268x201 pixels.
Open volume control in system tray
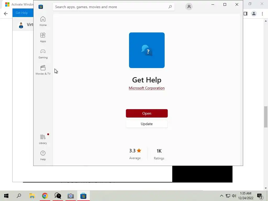(234, 196)
